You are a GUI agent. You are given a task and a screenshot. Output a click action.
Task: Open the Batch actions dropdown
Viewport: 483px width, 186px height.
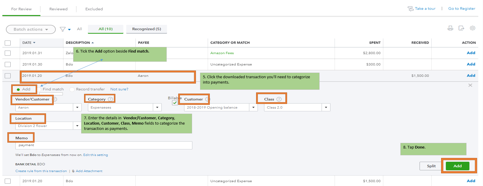(x=31, y=29)
